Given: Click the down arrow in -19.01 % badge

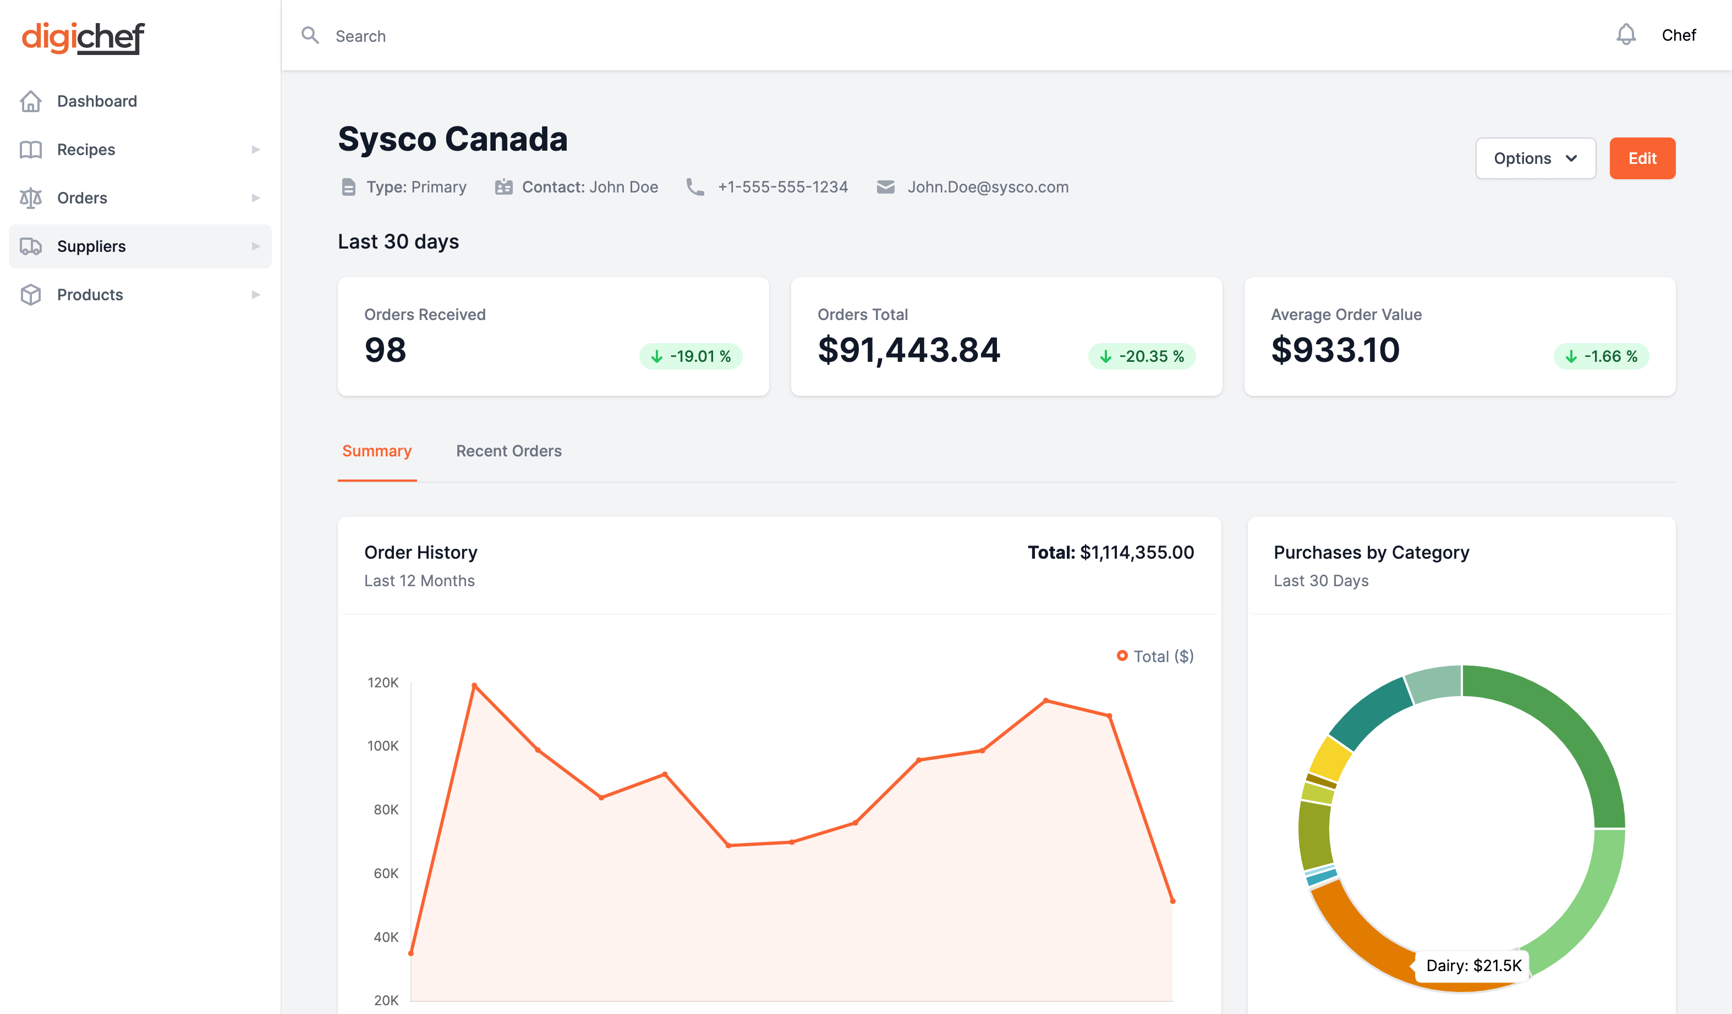Looking at the screenshot, I should [657, 356].
